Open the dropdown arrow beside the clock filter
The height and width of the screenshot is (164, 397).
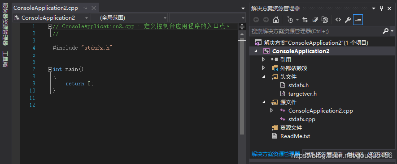click(x=297, y=20)
